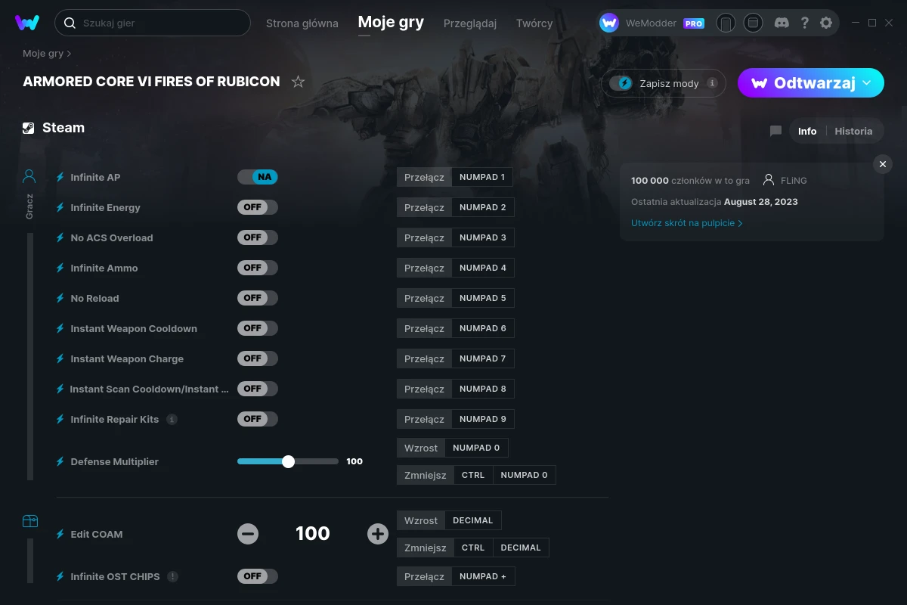Viewport: 907px width, 605px height.
Task: Open settings gear icon
Action: pos(826,23)
